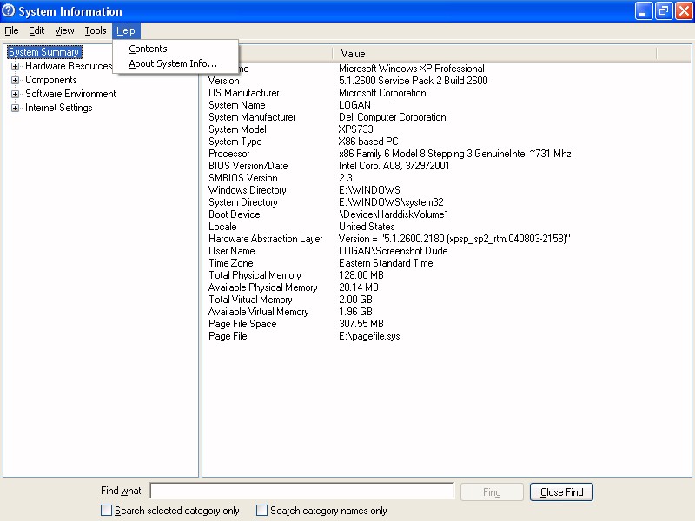The width and height of the screenshot is (695, 521).
Task: Select the Software Environment tree item
Action: [x=70, y=94]
